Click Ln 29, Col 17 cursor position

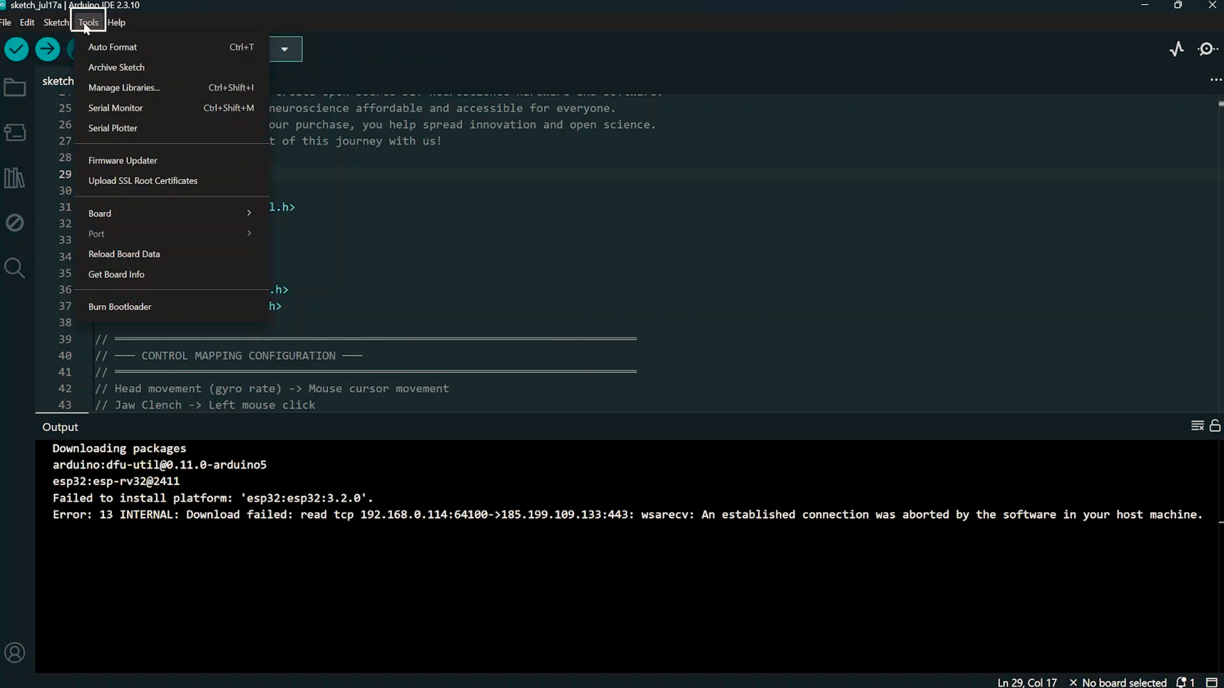click(1027, 682)
